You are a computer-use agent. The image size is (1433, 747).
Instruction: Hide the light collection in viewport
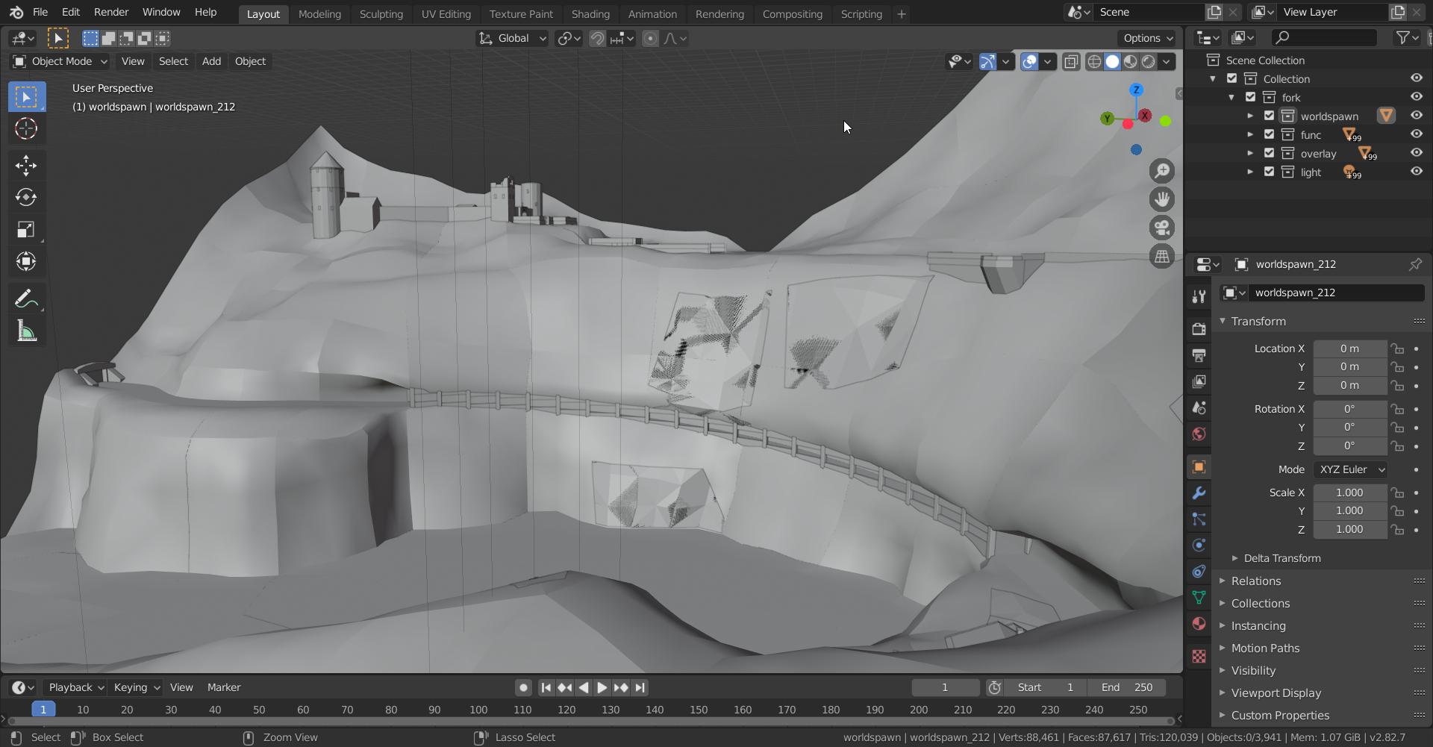coord(1416,172)
